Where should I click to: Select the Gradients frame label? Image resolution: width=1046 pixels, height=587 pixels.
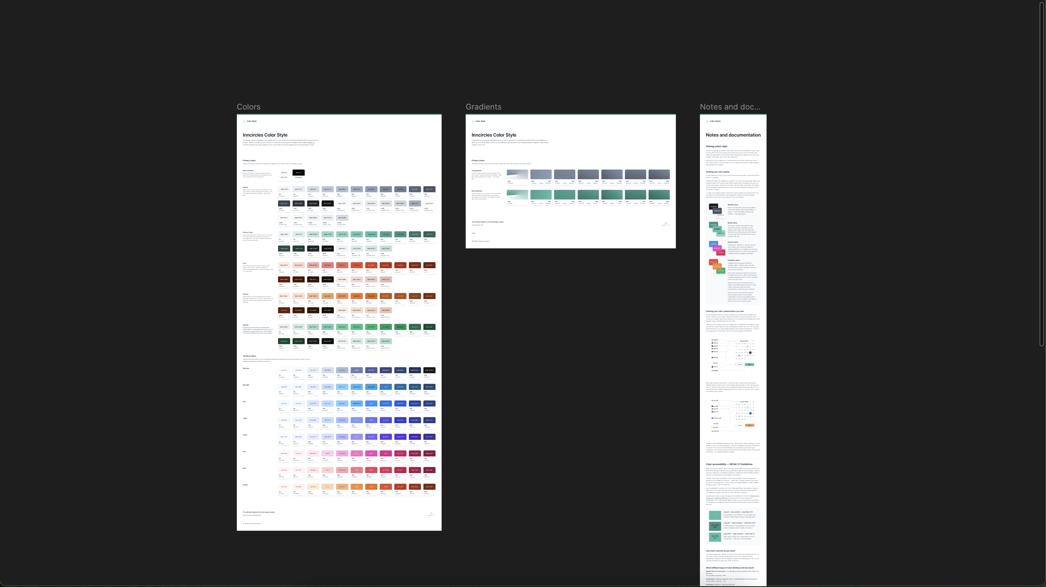483,107
